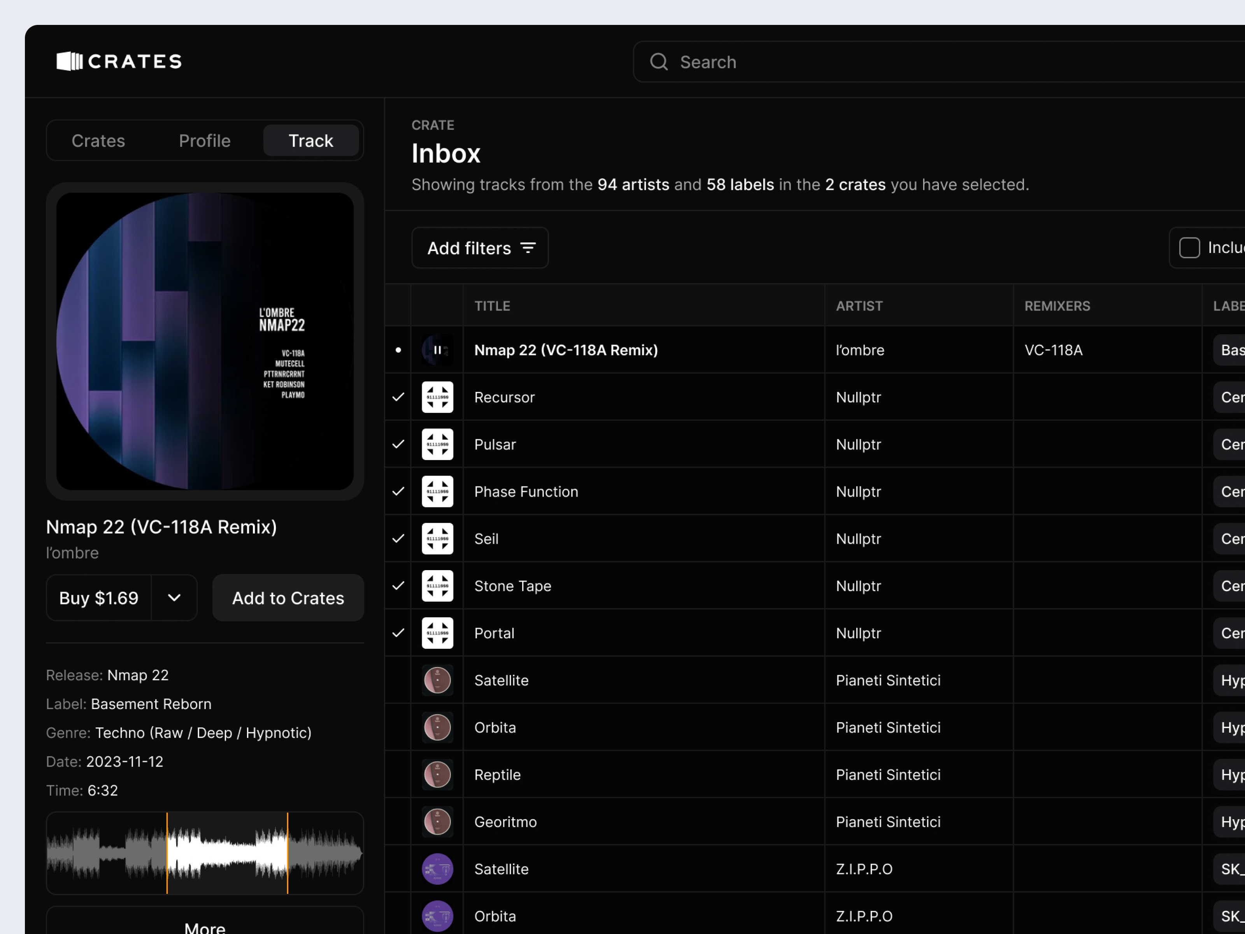Toggle the checkmark on Portal row
Image resolution: width=1245 pixels, height=934 pixels.
(x=398, y=633)
